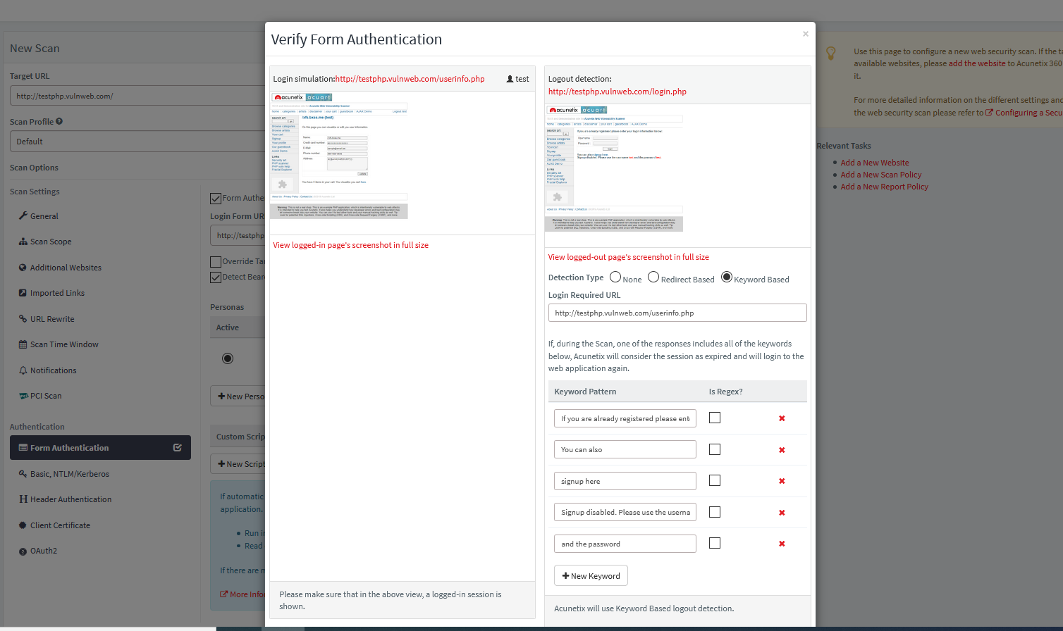Click the logged-in page screenshot thumbnail

pos(339,155)
